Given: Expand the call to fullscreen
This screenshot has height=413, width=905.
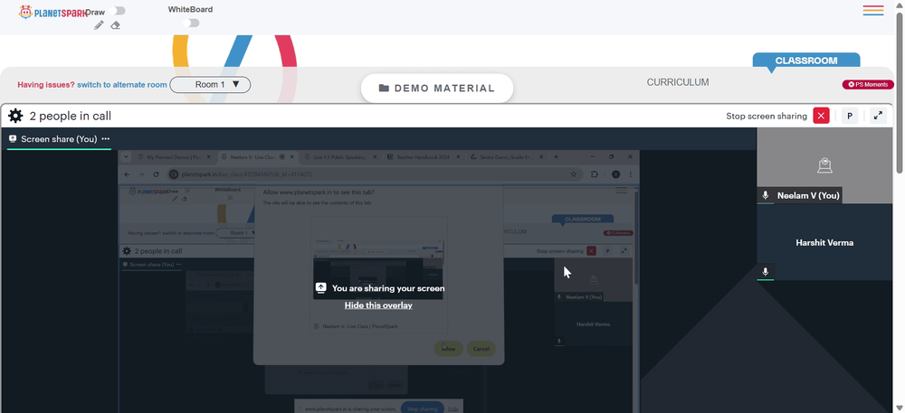Looking at the screenshot, I should pos(878,116).
